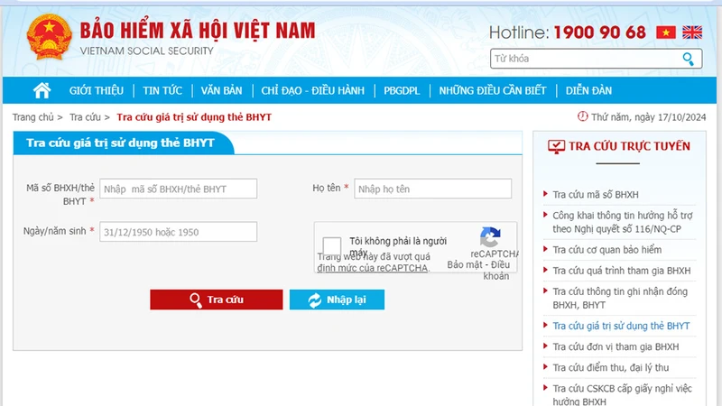Screen dimensions: 722x406
Task: Focus the Họ tên input field
Action: (x=433, y=189)
